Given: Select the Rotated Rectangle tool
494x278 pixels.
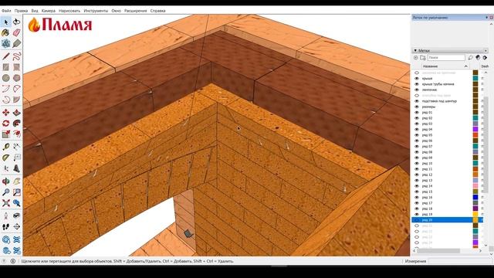Looking at the screenshot, I should (x=17, y=67).
